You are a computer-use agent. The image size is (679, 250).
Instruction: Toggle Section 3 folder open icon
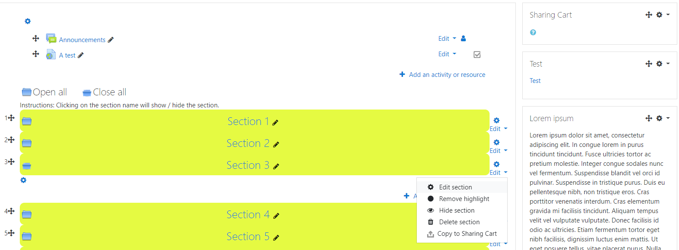[x=27, y=165]
